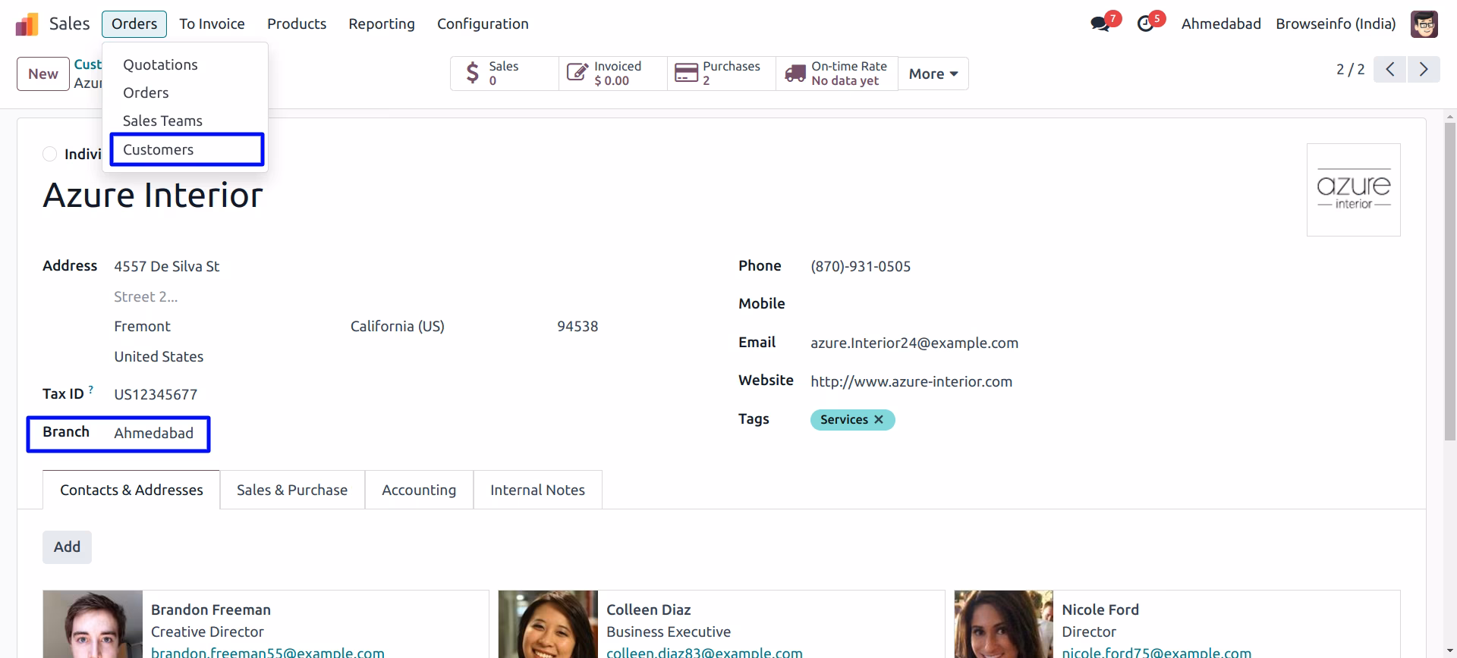Screen dimensions: 1457x658
Task: Open the Tax ID help tooltip
Action: (91, 390)
